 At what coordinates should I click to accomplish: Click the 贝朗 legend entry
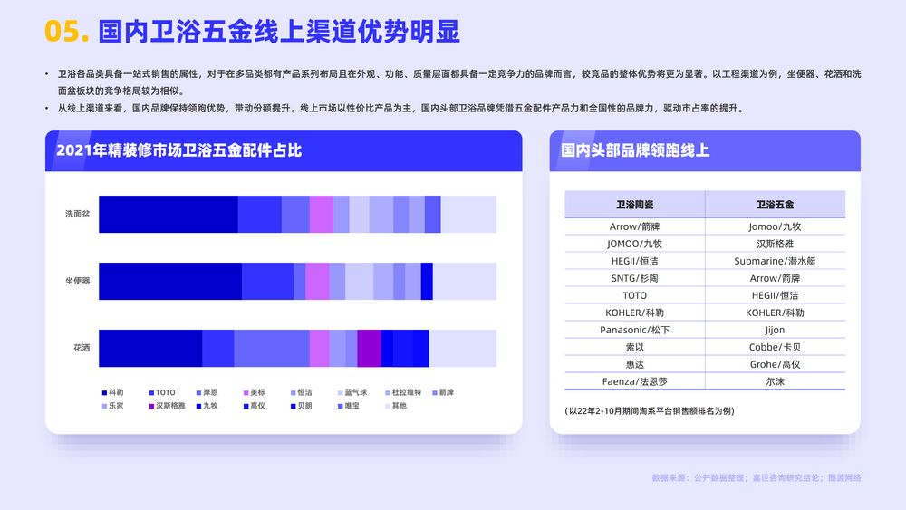[301, 406]
